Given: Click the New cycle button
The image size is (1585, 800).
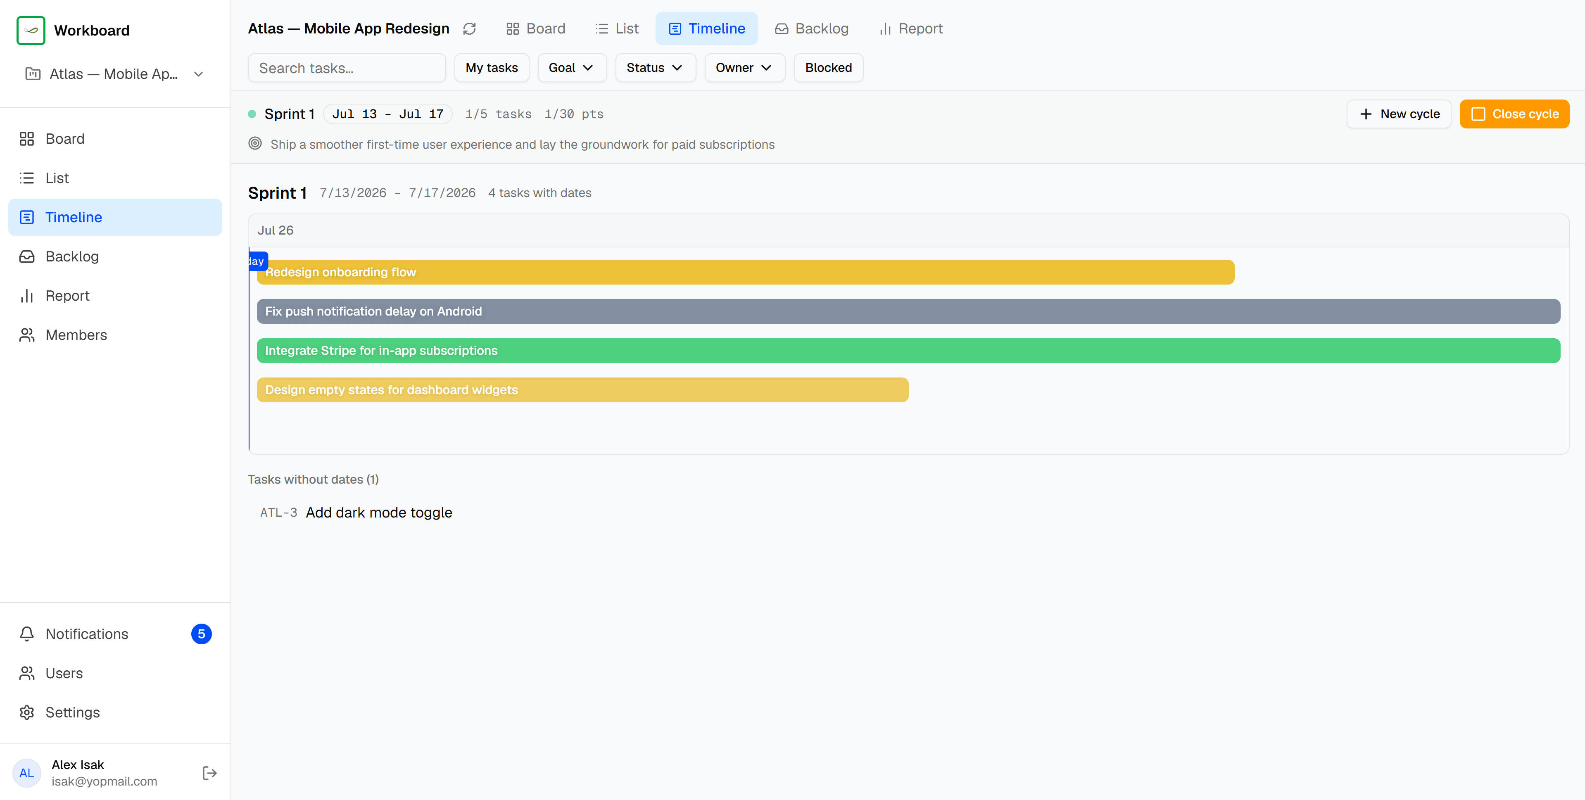Looking at the screenshot, I should [1399, 114].
